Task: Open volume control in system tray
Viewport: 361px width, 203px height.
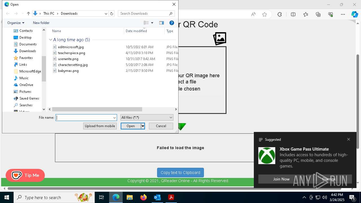Action: click(324, 197)
